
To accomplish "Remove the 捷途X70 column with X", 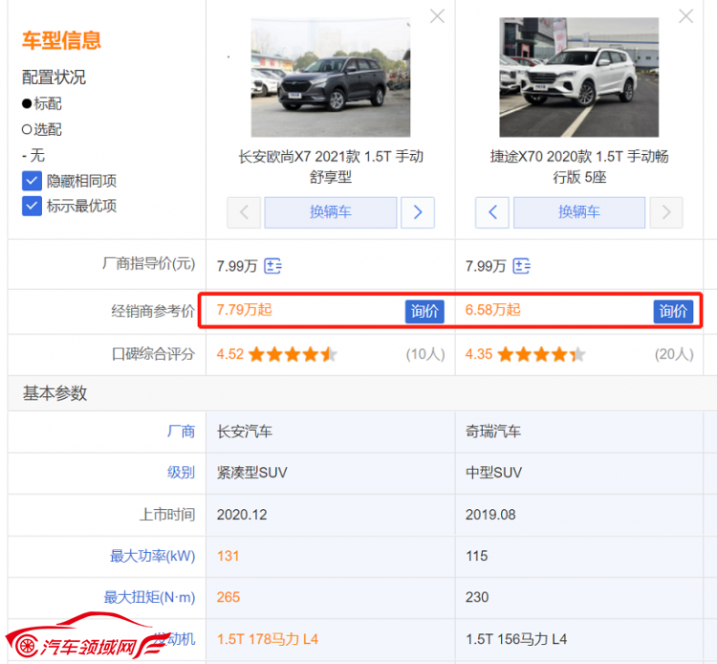I will [x=685, y=16].
